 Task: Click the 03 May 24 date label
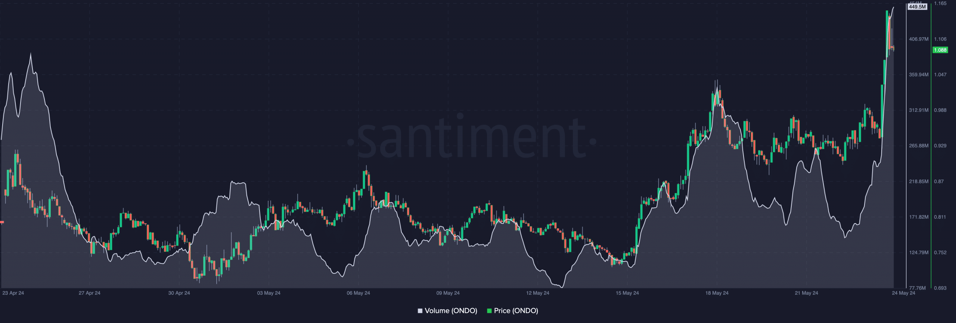269,293
